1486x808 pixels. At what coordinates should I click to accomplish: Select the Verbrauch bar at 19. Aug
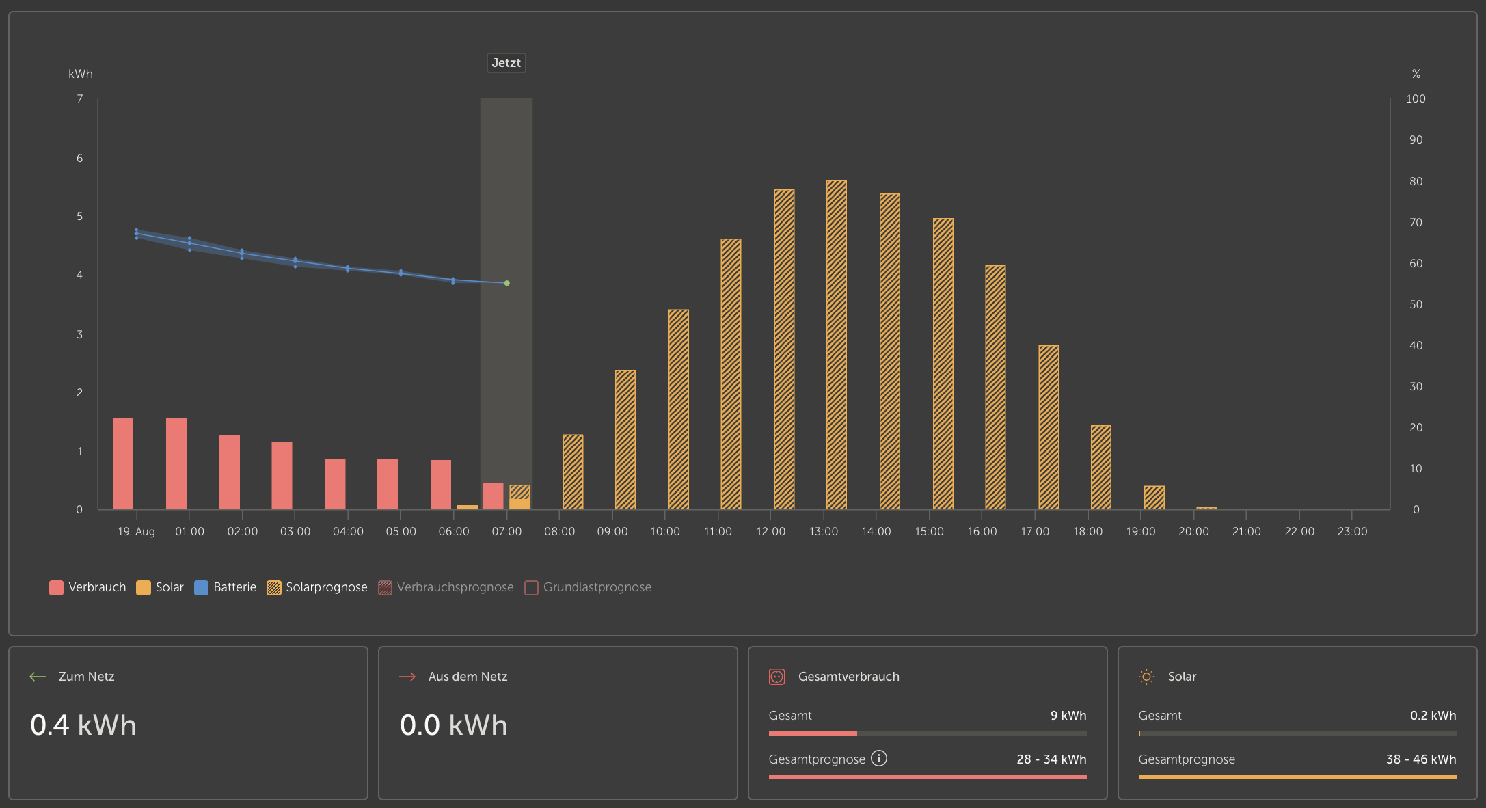[123, 463]
